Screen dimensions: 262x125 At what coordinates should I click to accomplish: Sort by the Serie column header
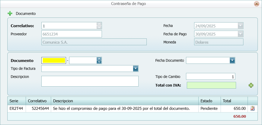17,101
